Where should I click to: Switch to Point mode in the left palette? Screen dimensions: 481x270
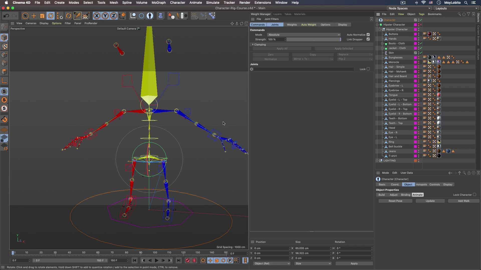click(x=5, y=55)
